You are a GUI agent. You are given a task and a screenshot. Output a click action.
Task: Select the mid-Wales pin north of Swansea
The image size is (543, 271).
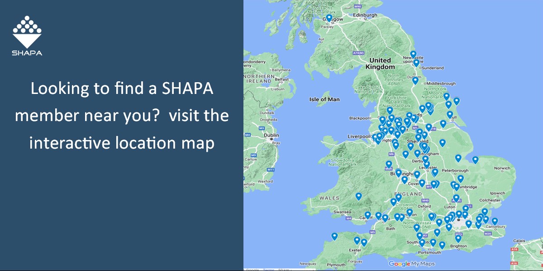(x=358, y=196)
